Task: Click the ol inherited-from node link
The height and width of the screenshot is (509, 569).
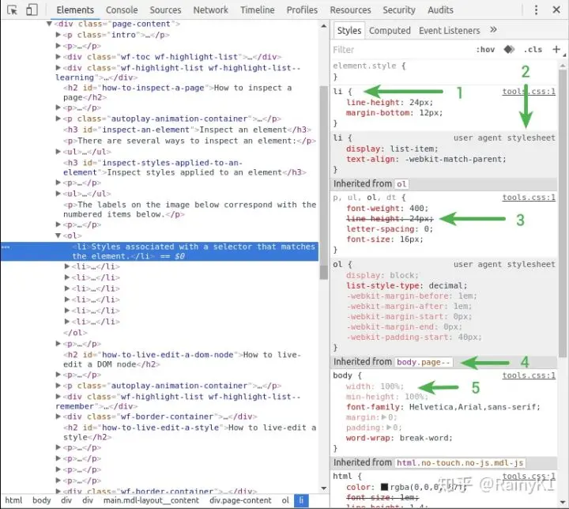Action: (x=401, y=183)
